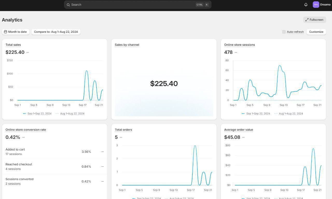Enable the Auto-refresh checkbox
Viewport: 332px width, 199px height.
point(284,32)
